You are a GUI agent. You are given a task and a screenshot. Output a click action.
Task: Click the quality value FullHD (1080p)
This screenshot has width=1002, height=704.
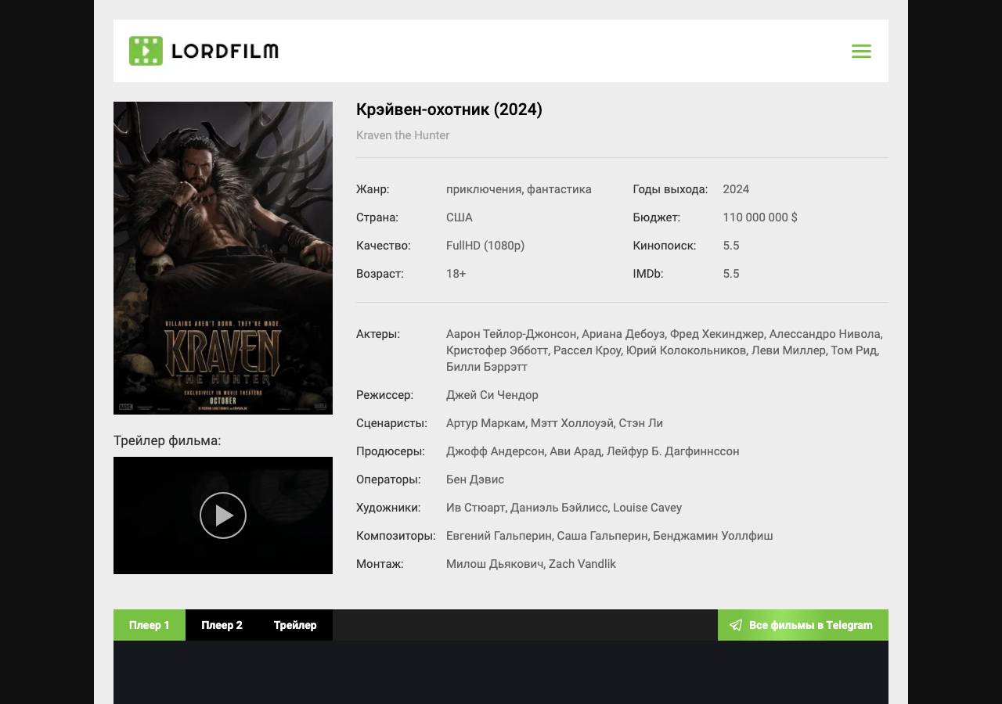[x=485, y=246]
